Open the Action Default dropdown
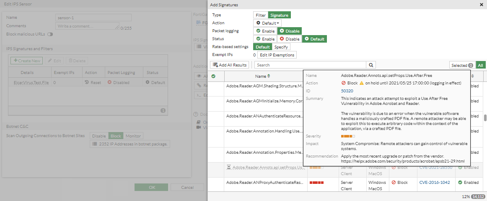The height and width of the screenshot is (201, 487). pos(268,23)
